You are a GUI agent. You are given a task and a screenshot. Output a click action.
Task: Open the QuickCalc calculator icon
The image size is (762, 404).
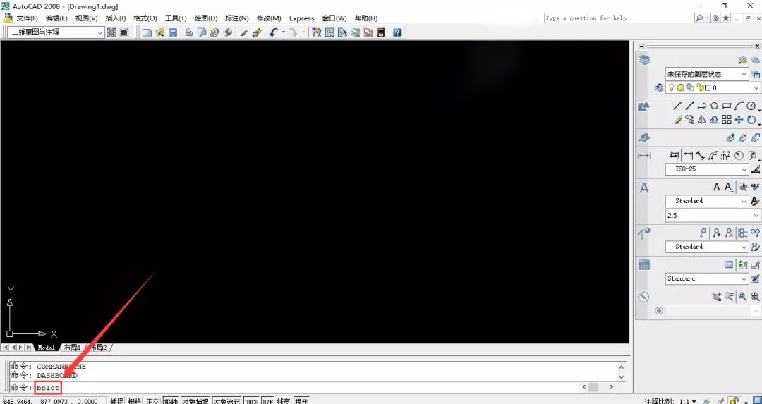pyautogui.click(x=381, y=32)
